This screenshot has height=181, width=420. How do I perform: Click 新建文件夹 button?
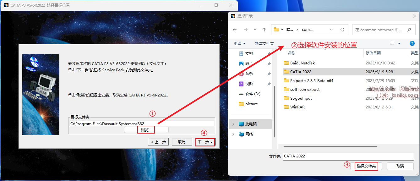(265, 43)
